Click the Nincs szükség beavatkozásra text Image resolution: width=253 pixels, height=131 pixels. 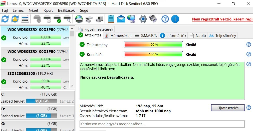pos(107,77)
